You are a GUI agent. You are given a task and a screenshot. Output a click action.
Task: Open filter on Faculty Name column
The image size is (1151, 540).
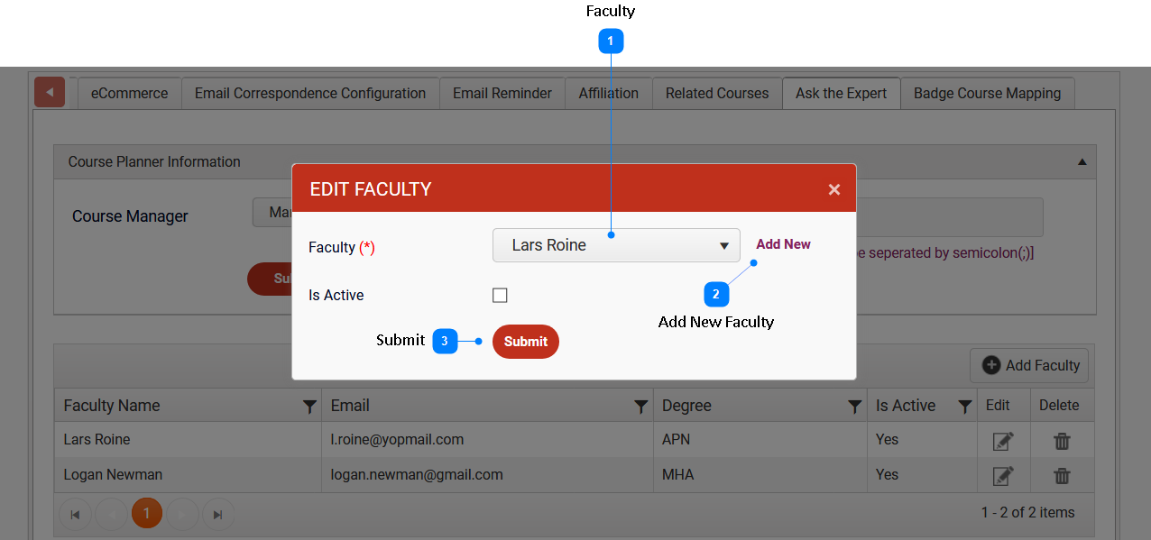(309, 407)
